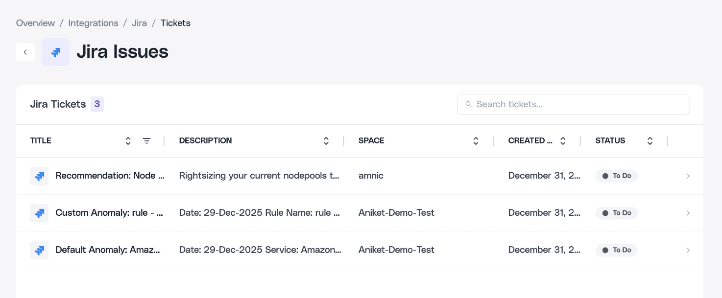Go to Overview breadcrumb
This screenshot has height=298, width=722.
(x=35, y=23)
